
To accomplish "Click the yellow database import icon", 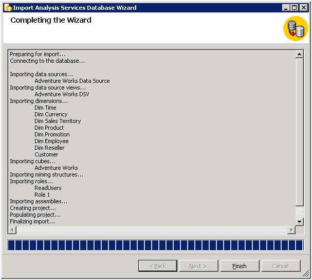I will tap(296, 29).
